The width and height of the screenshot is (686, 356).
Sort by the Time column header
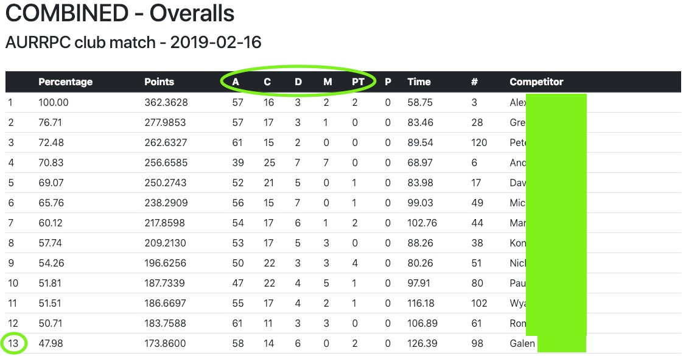419,82
